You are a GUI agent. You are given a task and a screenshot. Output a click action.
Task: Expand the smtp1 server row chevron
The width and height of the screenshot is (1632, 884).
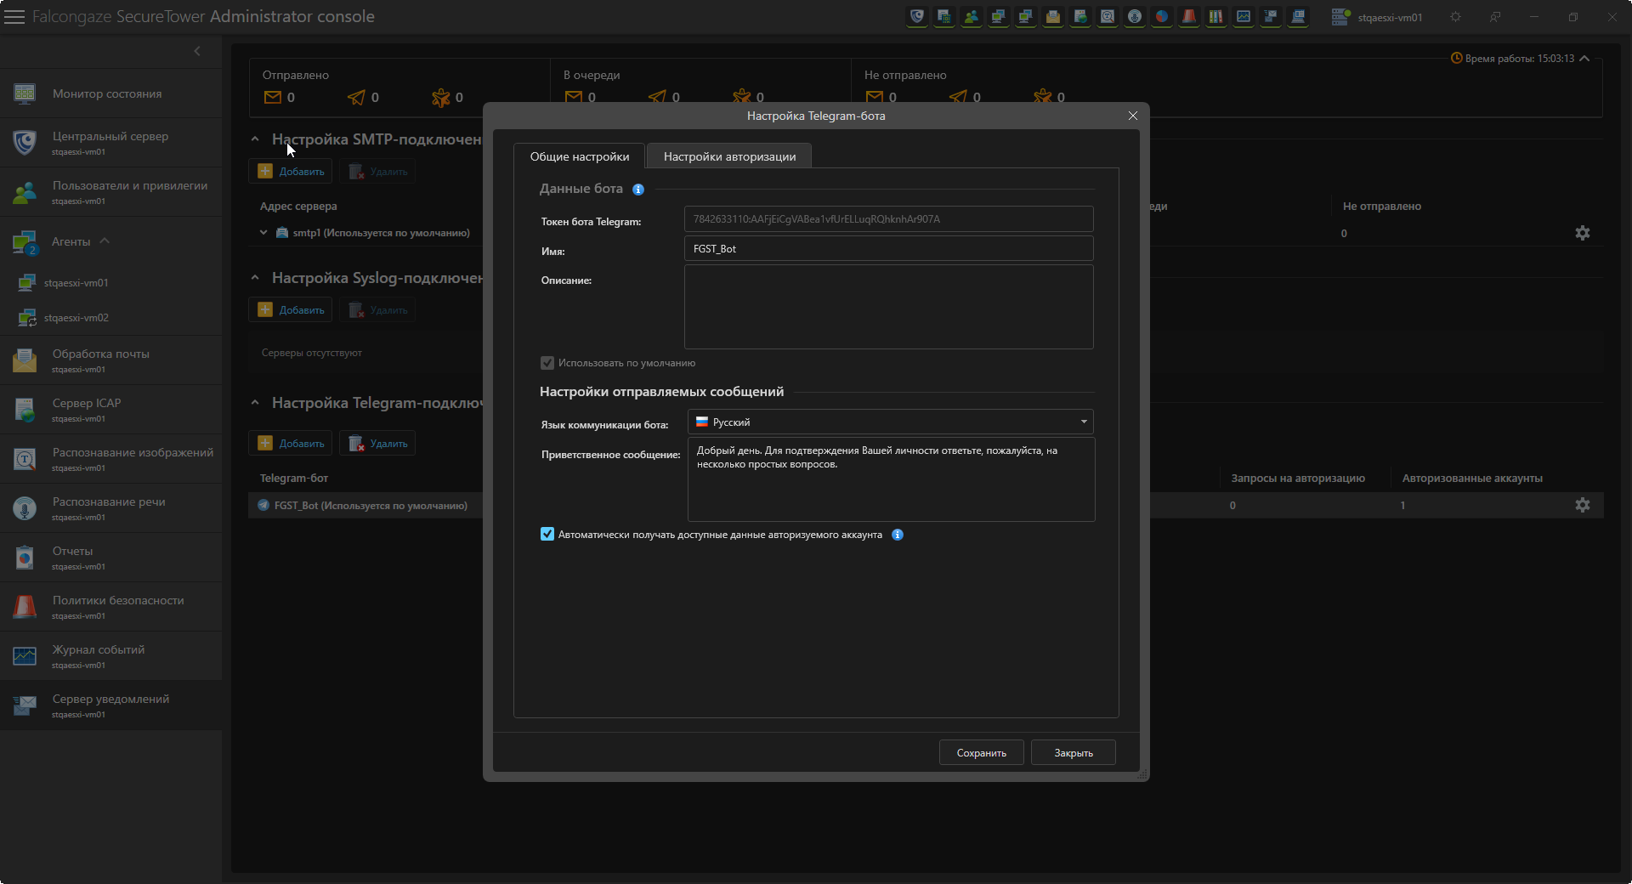263,233
